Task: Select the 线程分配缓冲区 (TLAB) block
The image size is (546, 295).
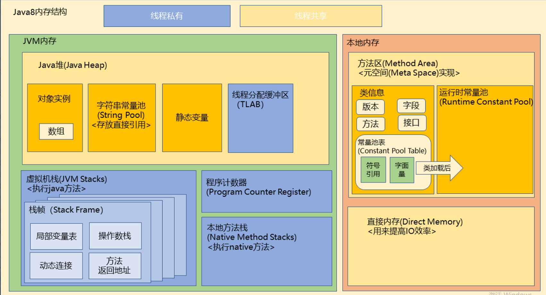Action: point(260,118)
